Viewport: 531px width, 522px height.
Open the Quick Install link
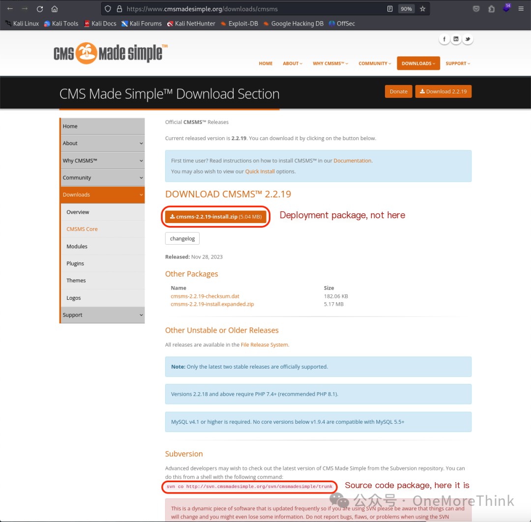point(260,171)
